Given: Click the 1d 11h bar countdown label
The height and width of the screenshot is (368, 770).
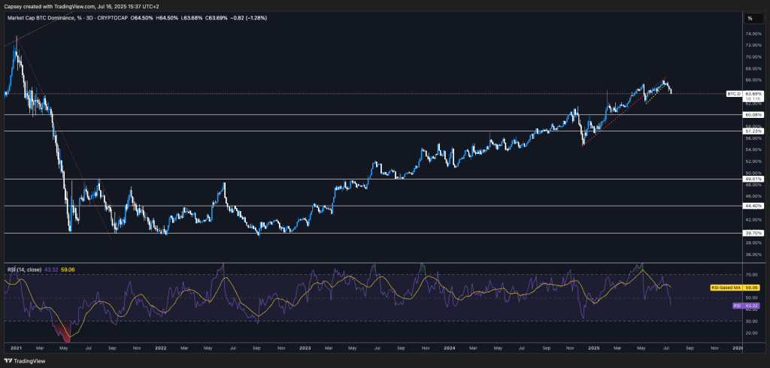Looking at the screenshot, I should (x=753, y=99).
